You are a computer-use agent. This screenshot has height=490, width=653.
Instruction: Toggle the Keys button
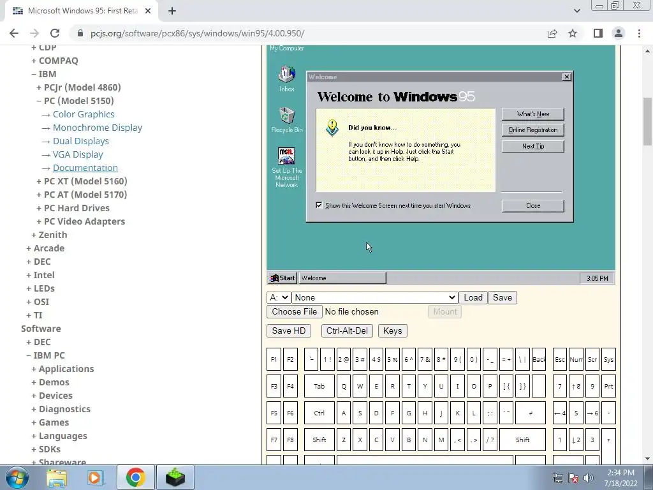click(x=392, y=331)
